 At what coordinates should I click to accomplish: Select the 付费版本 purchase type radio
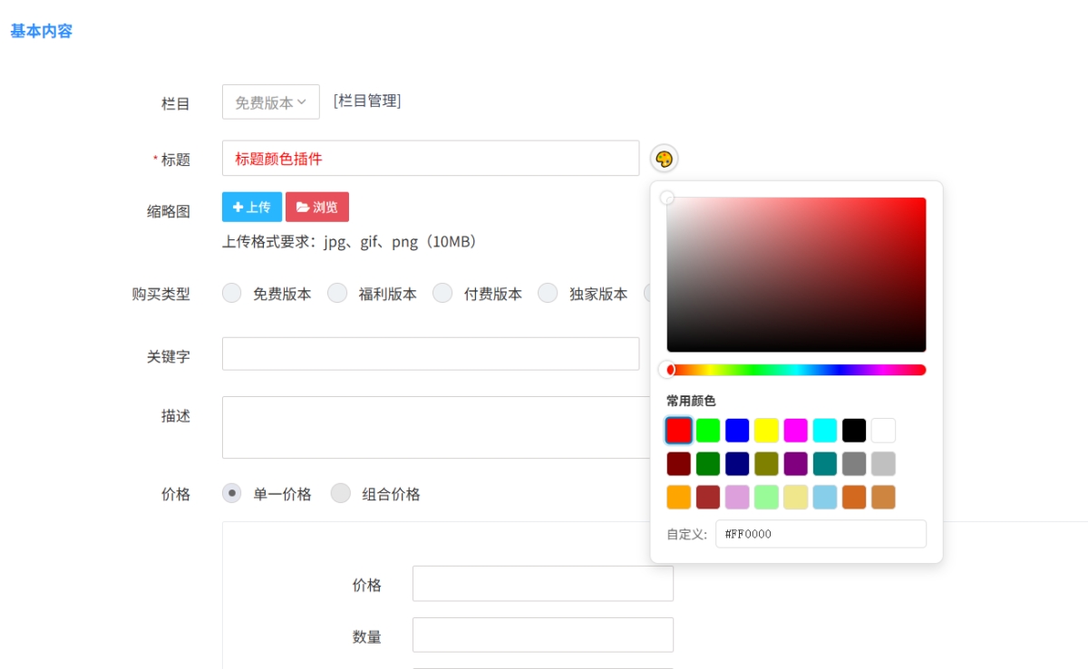442,293
